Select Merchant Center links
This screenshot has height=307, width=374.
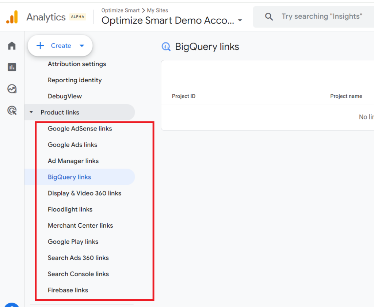tap(80, 225)
